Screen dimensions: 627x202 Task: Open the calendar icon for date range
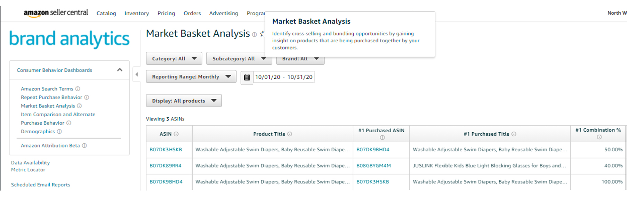pyautogui.click(x=247, y=77)
